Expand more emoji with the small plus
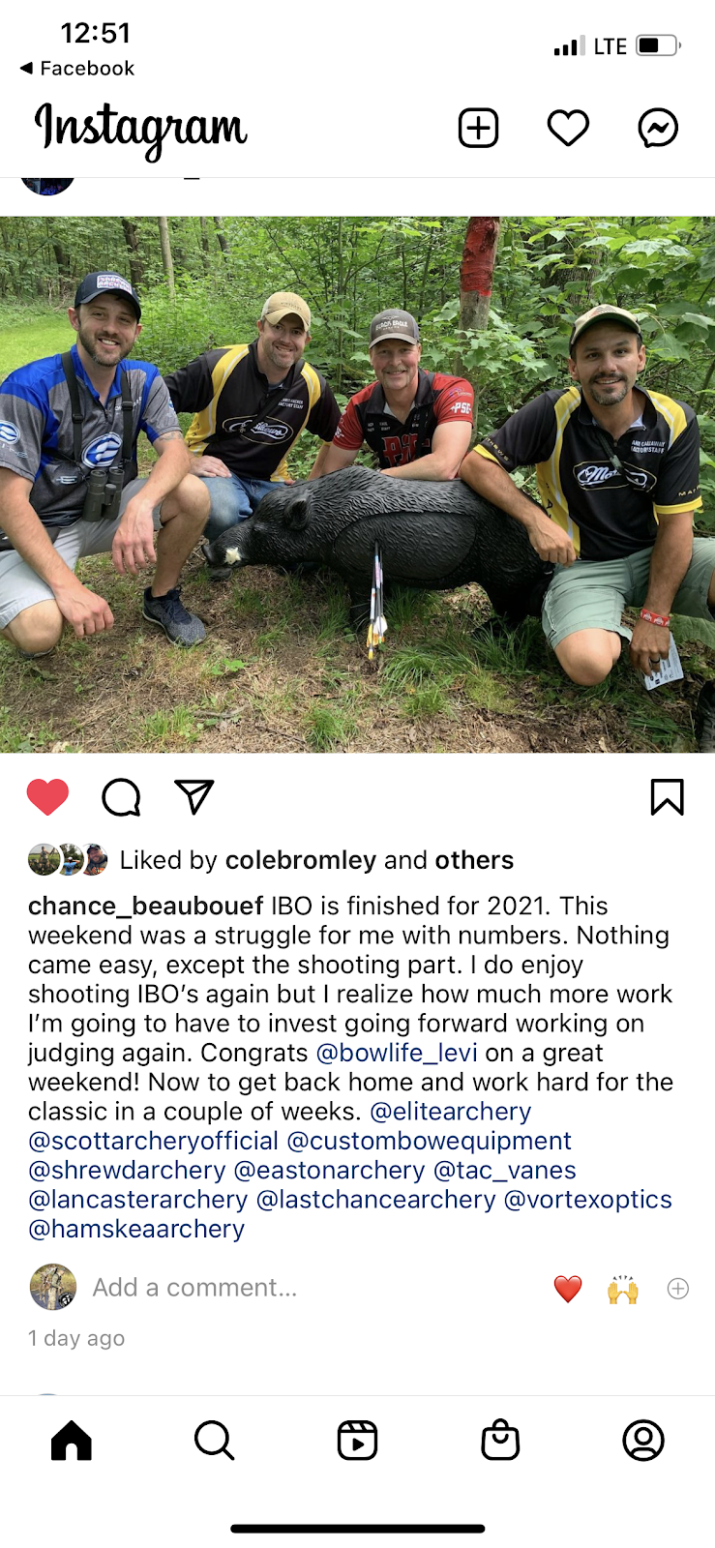This screenshot has height=1548, width=715. pos(678,1289)
